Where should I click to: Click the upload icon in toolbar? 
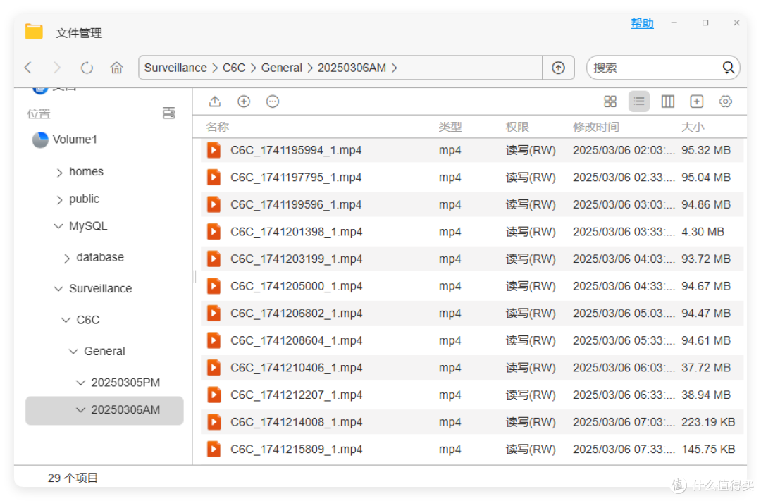coord(215,101)
